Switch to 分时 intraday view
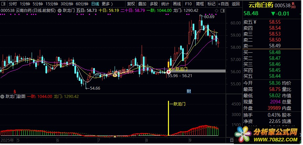Viewport: 303px width, 145px height. tap(13, 4)
